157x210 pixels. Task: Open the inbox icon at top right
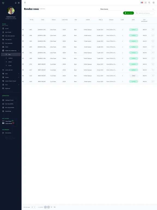tap(153, 2)
